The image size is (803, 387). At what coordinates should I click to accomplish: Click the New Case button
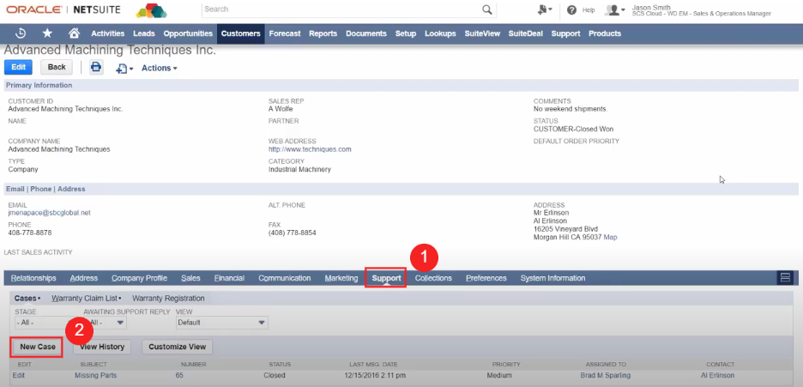pyautogui.click(x=38, y=347)
